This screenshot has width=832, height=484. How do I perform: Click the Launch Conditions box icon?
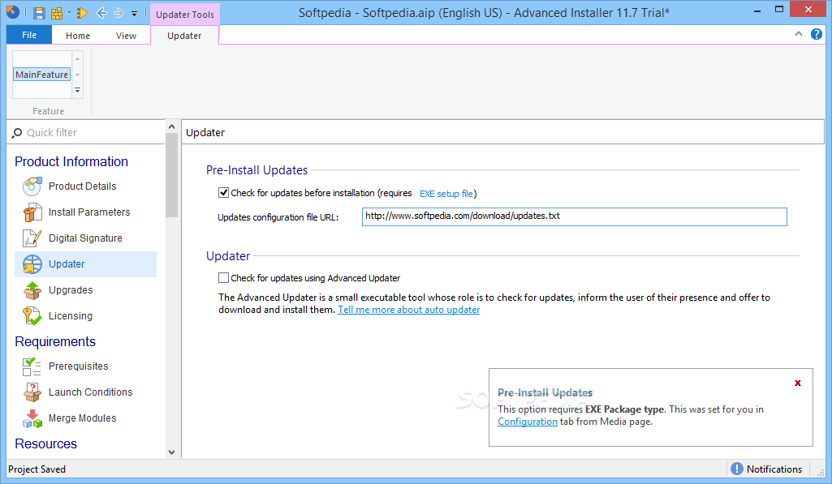coord(32,392)
